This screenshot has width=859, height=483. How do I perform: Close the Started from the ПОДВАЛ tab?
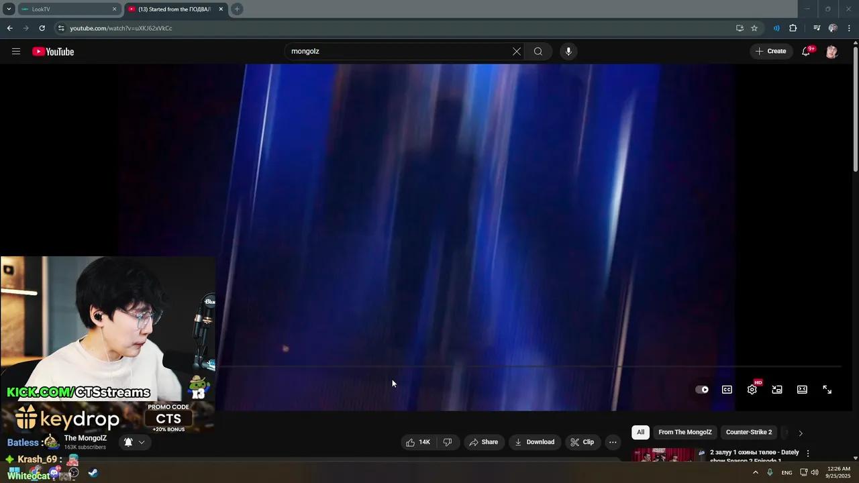pos(221,9)
